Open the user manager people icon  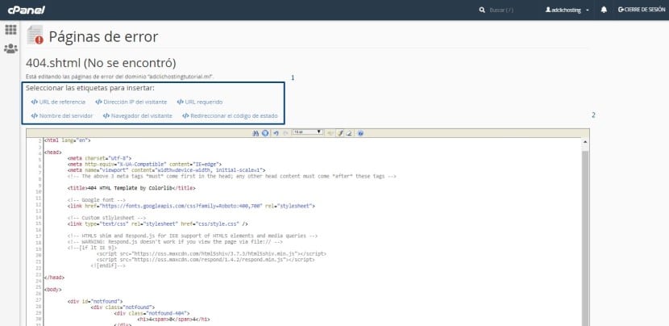(x=10, y=48)
